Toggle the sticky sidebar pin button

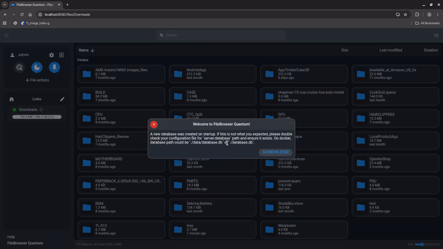(x=54, y=67)
